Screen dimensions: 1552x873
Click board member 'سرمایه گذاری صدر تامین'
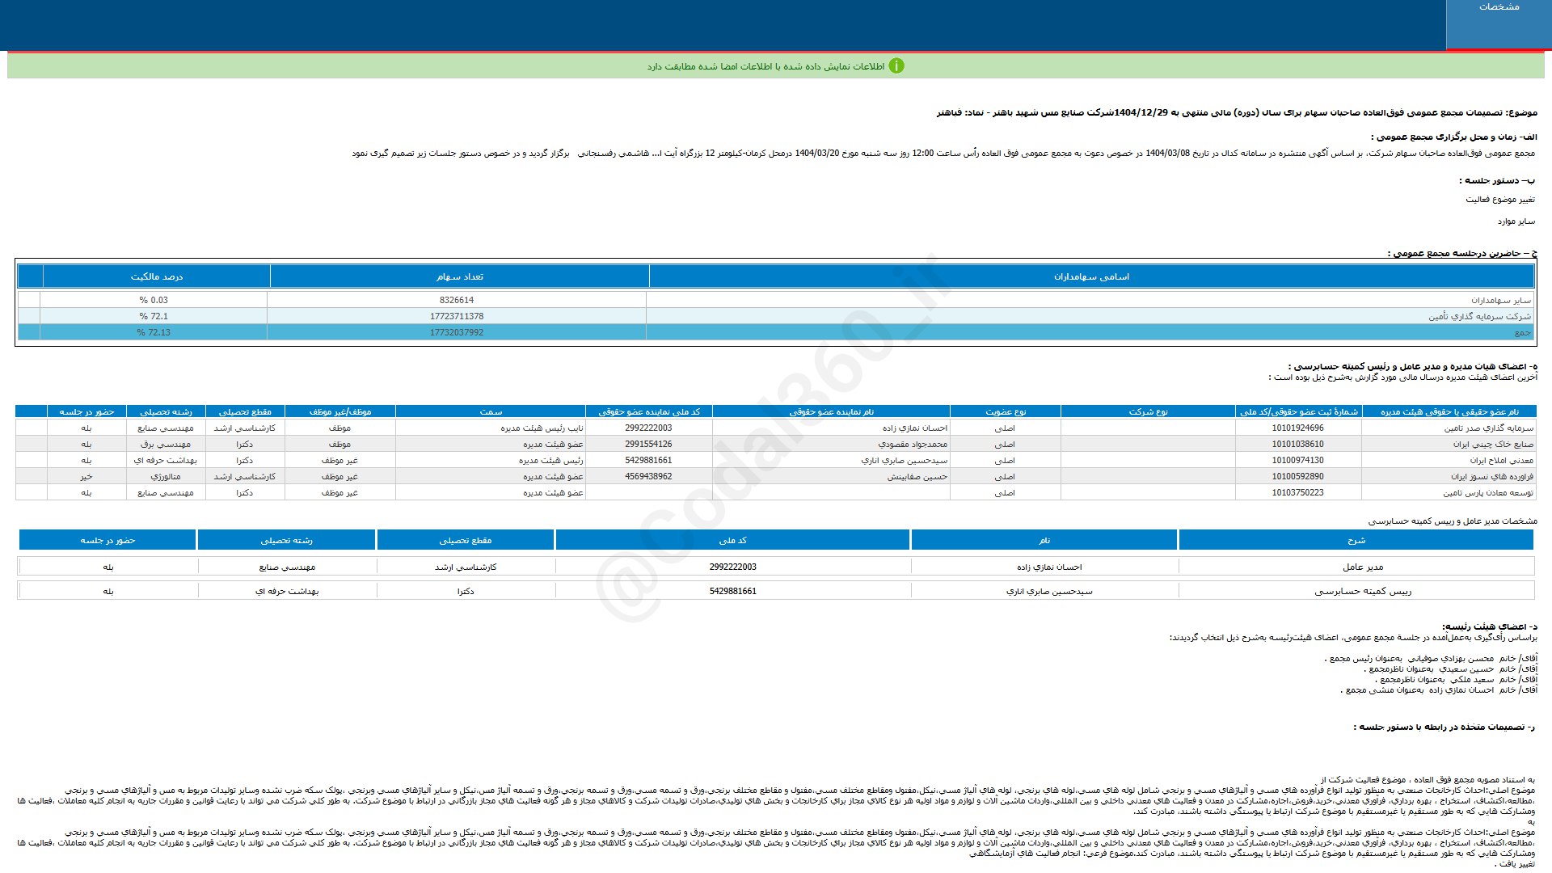1488,428
